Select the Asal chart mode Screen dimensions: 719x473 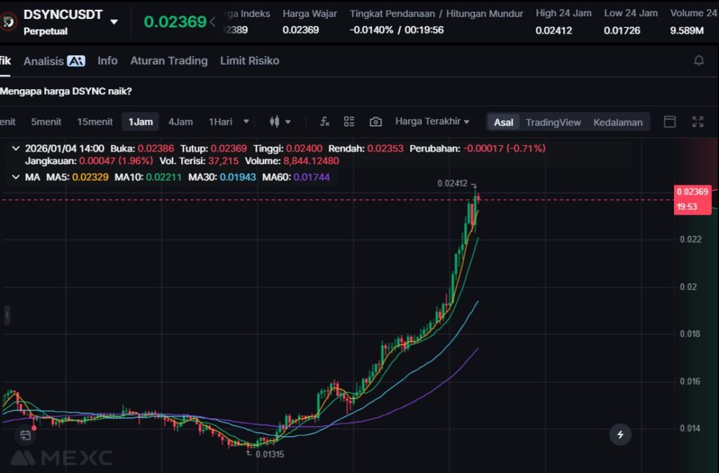(503, 122)
